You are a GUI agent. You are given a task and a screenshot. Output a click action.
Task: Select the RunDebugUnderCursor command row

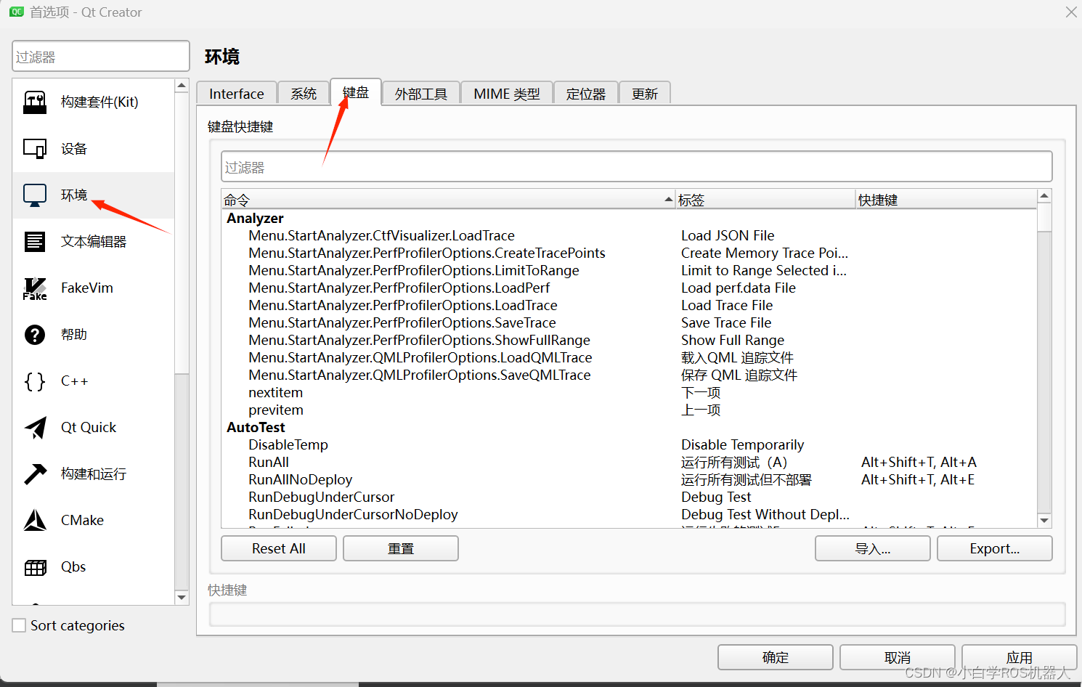coord(629,497)
